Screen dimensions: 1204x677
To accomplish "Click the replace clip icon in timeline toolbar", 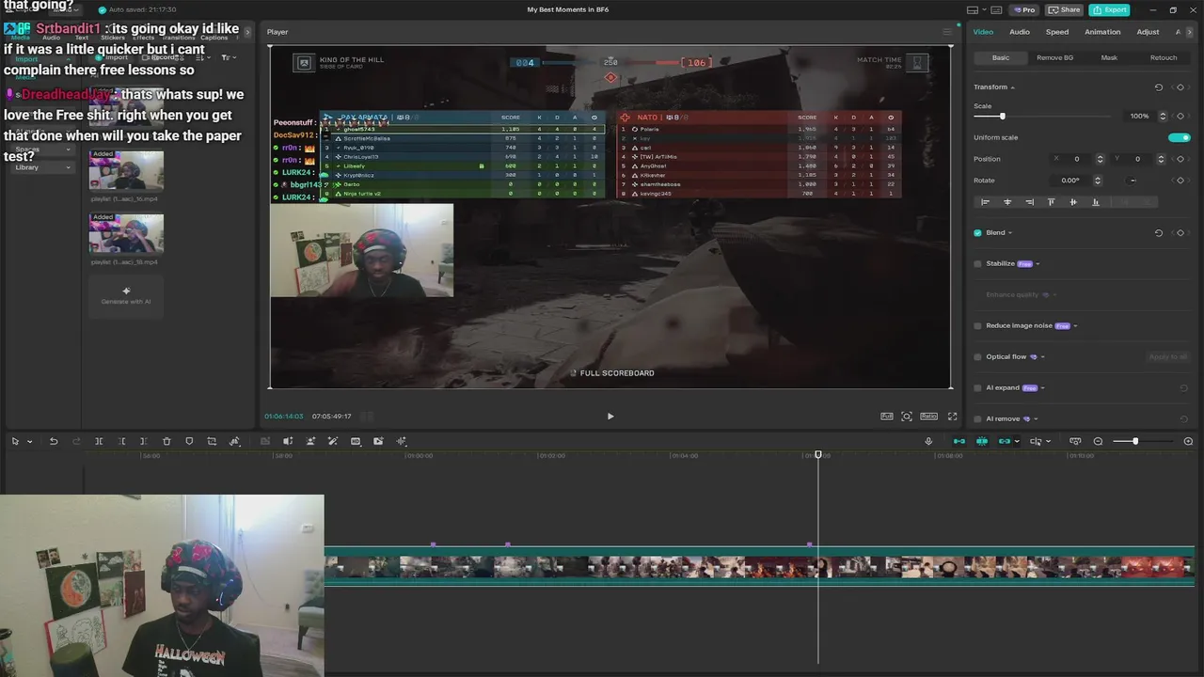I will pyautogui.click(x=378, y=441).
